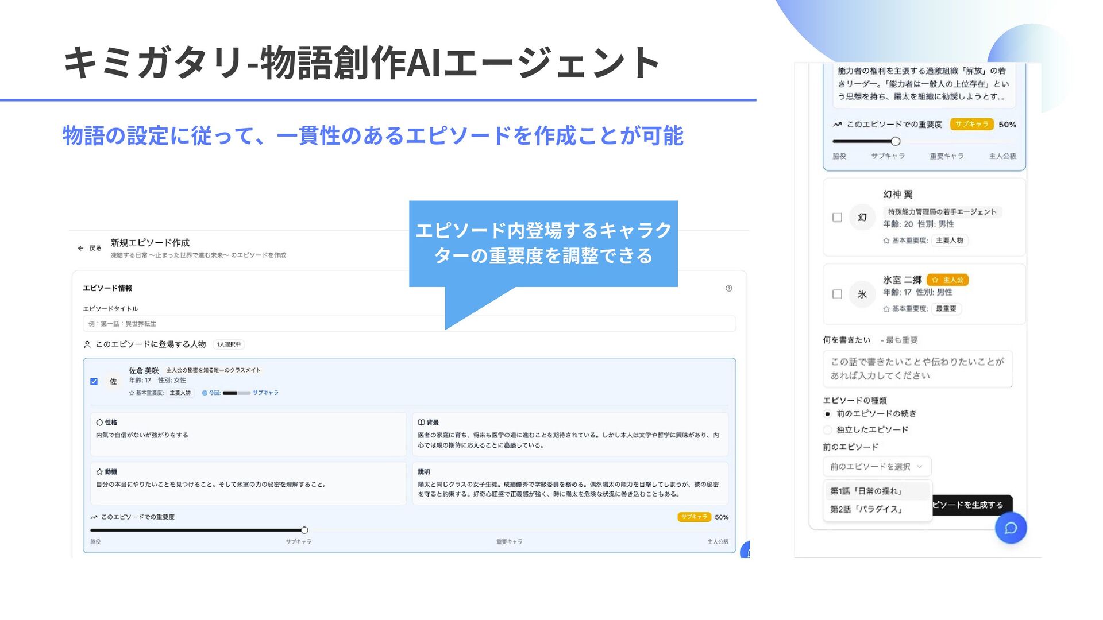Choose 第1話「日常の揺れ」 from the list
The image size is (1103, 620).
[x=866, y=491]
